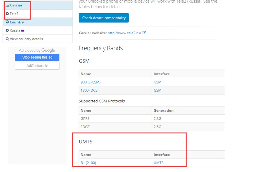Remove the Tele2 carrier filter icon
This screenshot has width=266, height=172.
tap(7, 14)
